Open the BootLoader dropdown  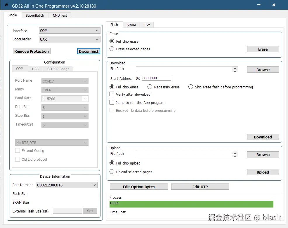tap(70, 39)
